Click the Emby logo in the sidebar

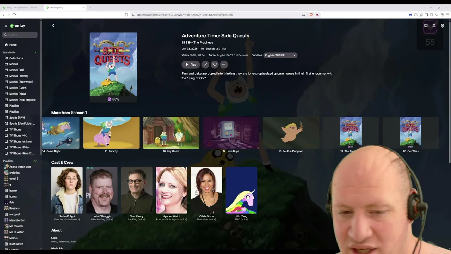click(18, 26)
